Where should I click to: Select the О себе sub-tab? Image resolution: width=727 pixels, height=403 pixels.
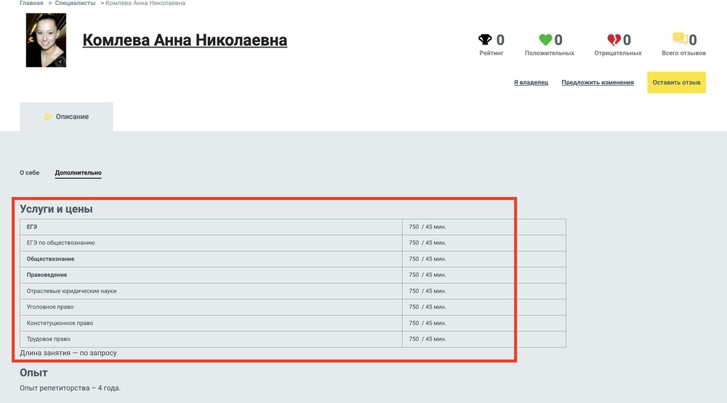coord(29,173)
